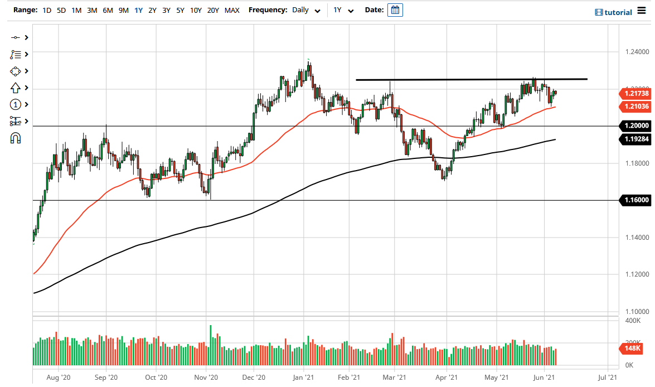Set range to 1M

click(x=76, y=10)
